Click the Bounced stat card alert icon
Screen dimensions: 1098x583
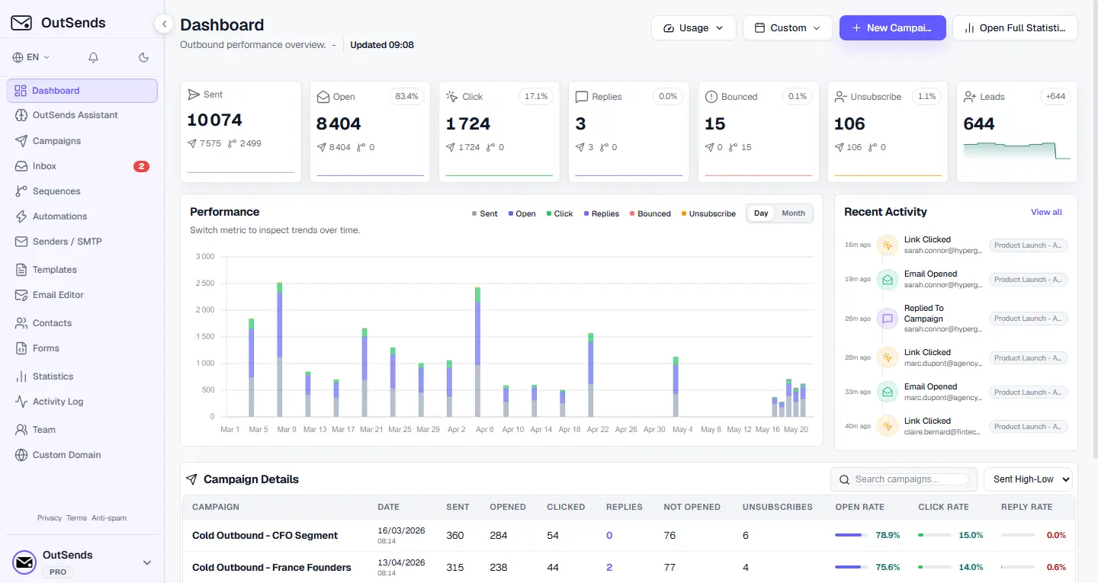(x=711, y=97)
